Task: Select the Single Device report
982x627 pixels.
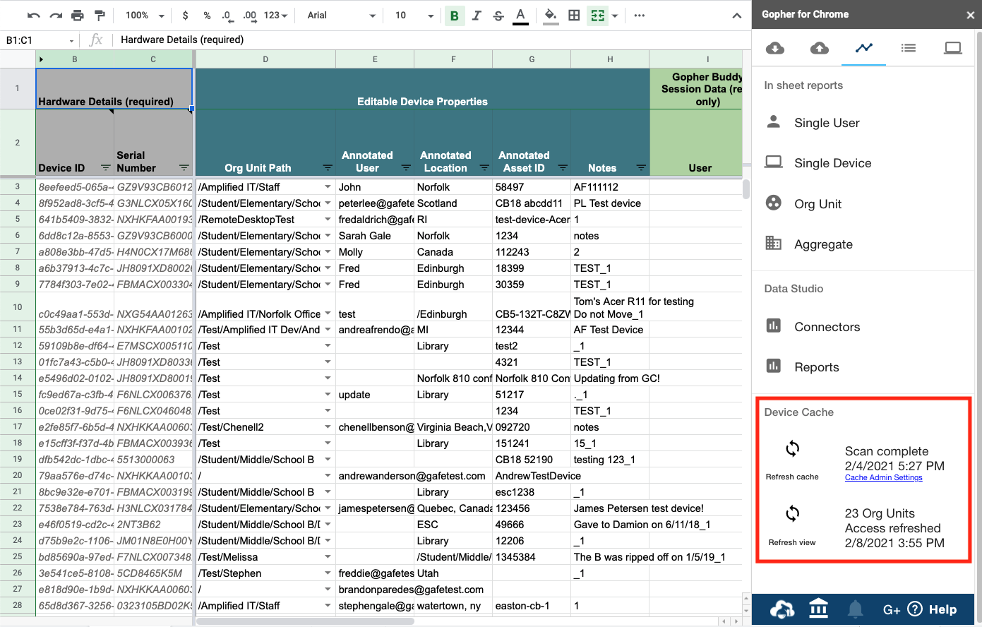Action: click(x=832, y=163)
